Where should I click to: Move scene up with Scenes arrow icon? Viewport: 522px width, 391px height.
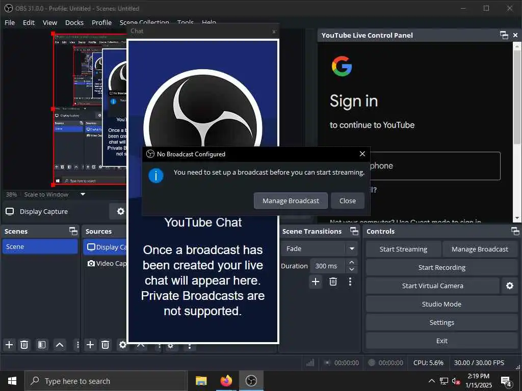[60, 345]
